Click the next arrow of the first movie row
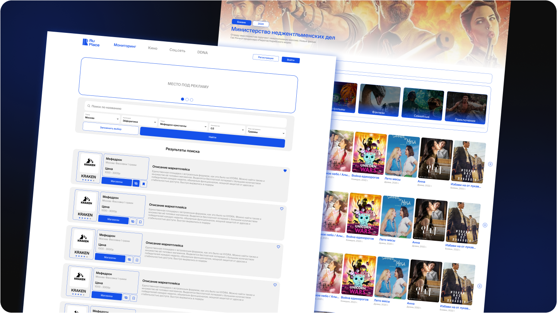This screenshot has width=557, height=313. [490, 164]
